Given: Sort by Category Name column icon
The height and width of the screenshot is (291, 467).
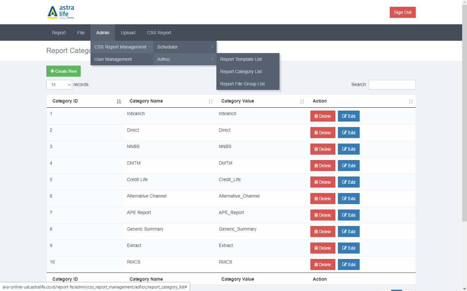Looking at the screenshot, I should (x=211, y=101).
